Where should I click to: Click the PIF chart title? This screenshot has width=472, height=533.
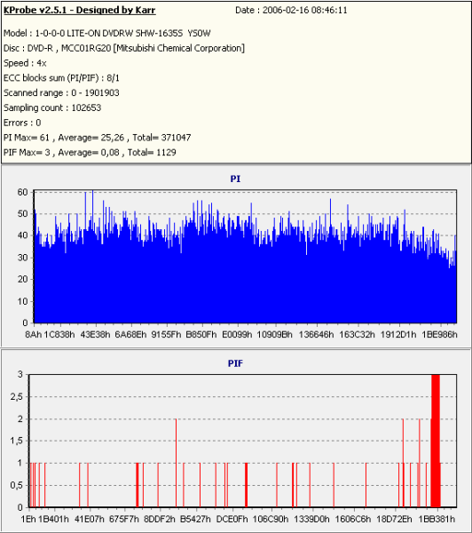[x=235, y=363]
